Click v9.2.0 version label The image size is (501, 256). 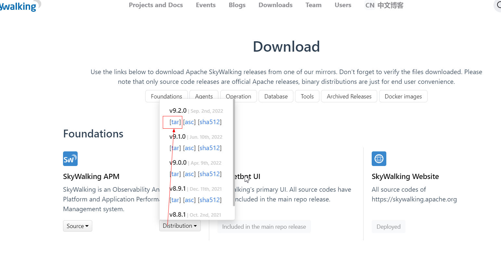[178, 110]
